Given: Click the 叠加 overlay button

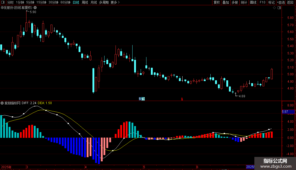Looking at the screenshot, I should coord(226,2).
